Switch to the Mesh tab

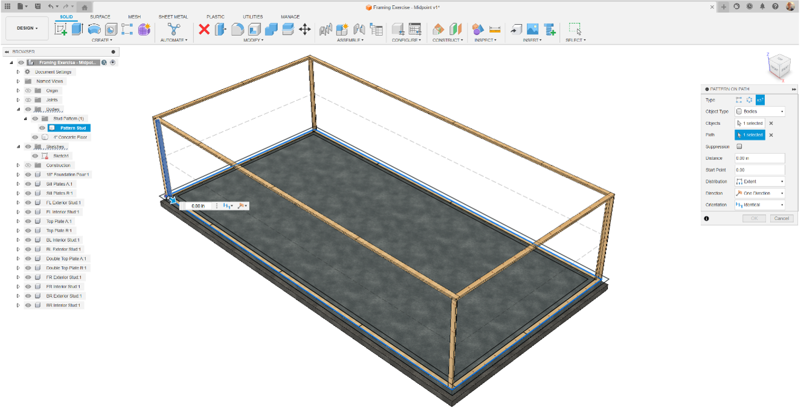(134, 17)
